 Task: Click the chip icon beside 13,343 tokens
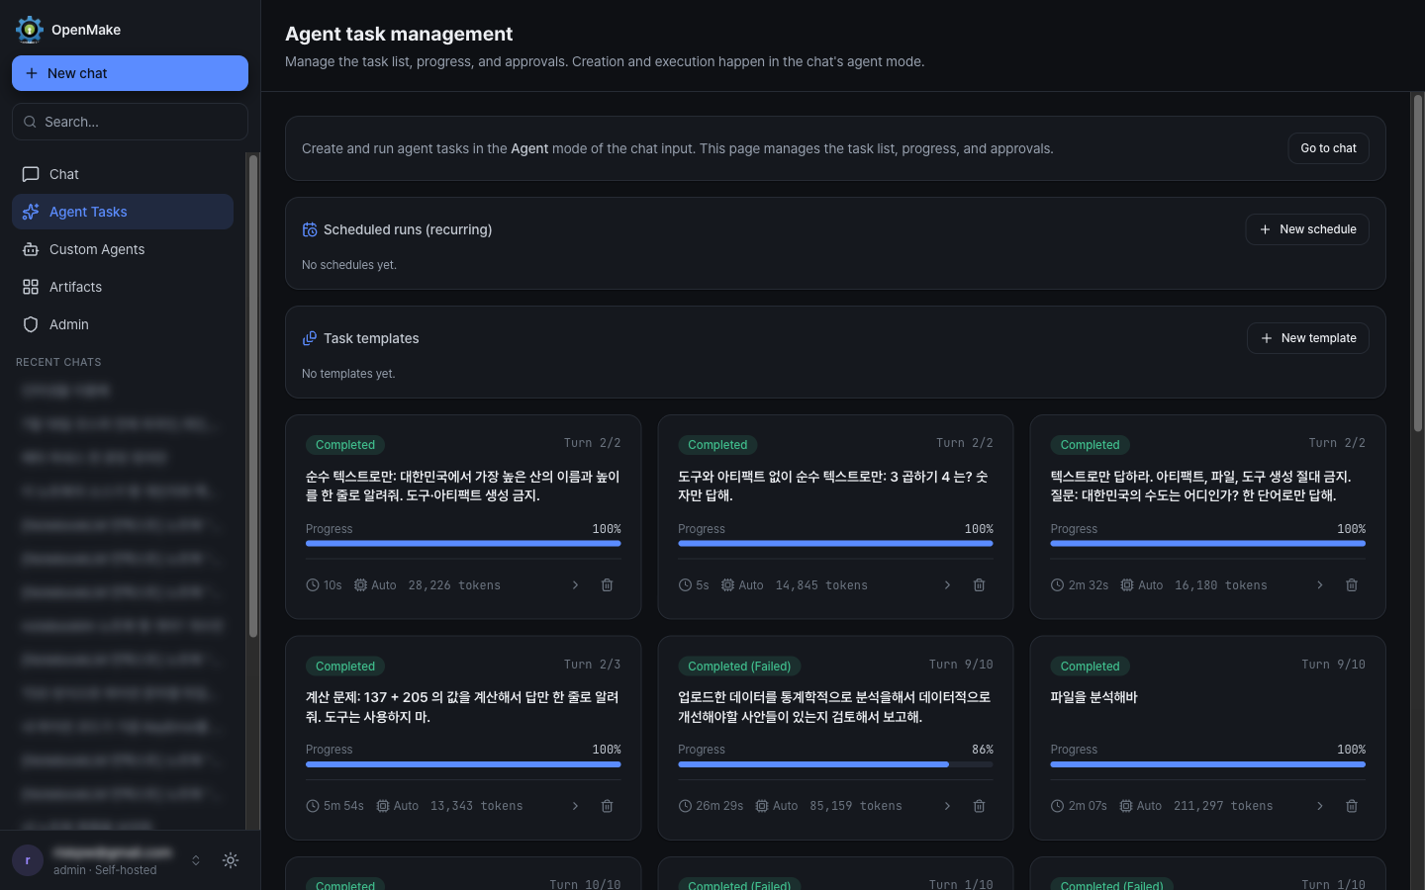point(383,806)
